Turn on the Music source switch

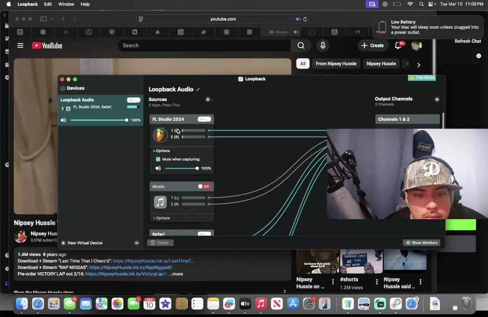pyautogui.click(x=204, y=187)
